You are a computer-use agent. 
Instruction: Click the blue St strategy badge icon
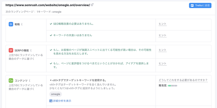coord(11,24)
